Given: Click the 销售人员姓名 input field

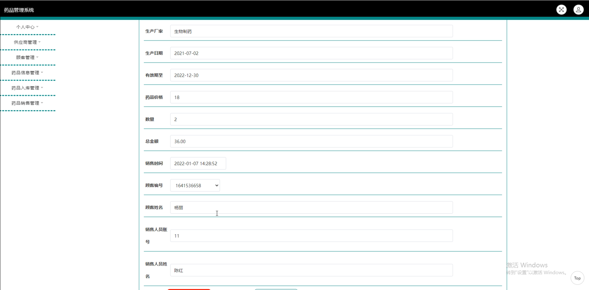Looking at the screenshot, I should [x=311, y=270].
